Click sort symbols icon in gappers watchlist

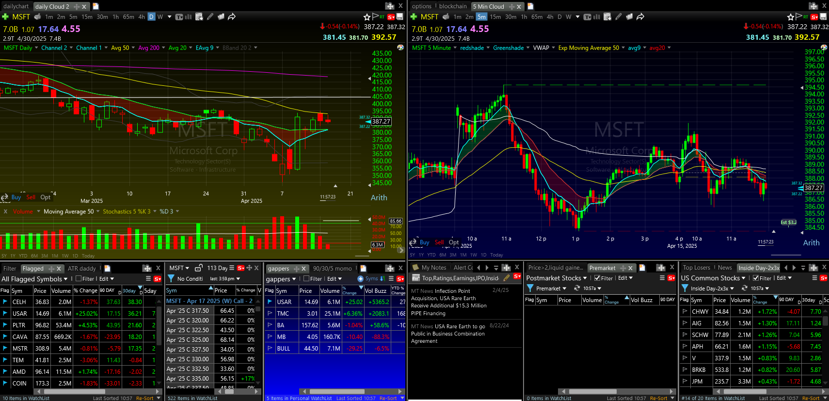[383, 279]
